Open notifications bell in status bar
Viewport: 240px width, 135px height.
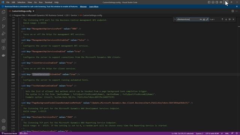237,133
